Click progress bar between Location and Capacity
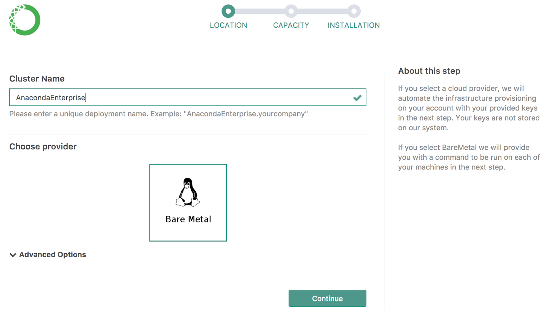 coord(260,11)
